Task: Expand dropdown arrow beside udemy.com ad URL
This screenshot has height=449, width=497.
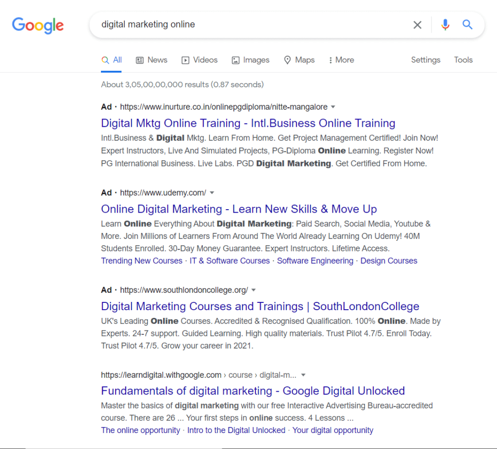Action: click(212, 193)
